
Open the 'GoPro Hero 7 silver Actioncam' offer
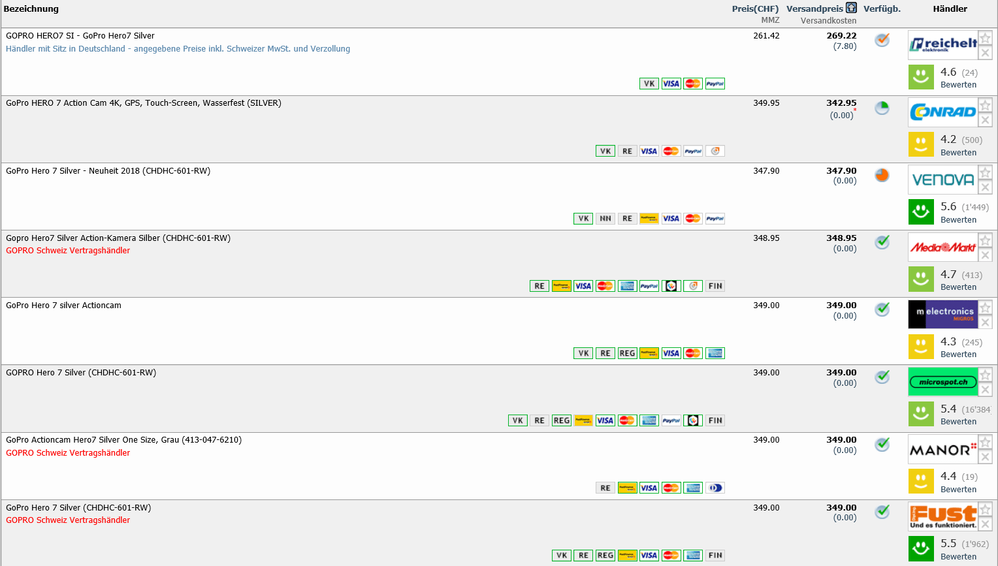(x=63, y=306)
